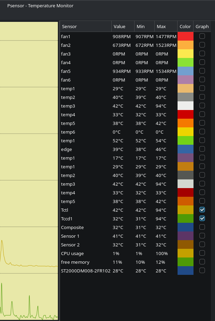Enable graph for Sensor 1

[x=202, y=236]
